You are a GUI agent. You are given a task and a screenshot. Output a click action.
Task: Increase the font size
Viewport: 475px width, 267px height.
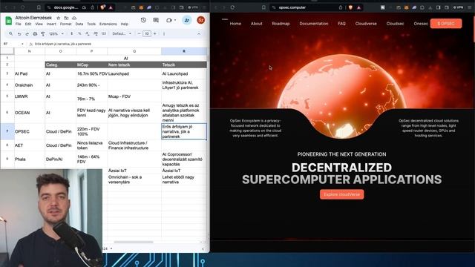pos(155,33)
